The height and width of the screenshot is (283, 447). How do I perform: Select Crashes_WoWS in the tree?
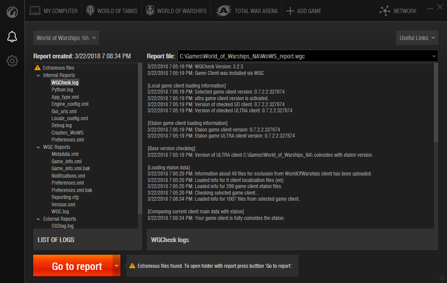pyautogui.click(x=67, y=132)
